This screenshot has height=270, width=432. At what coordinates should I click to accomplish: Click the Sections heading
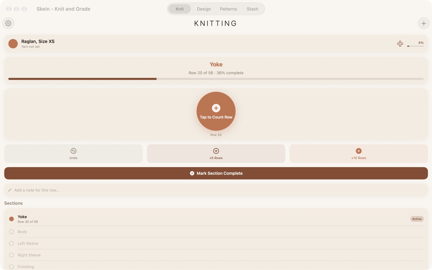[x=13, y=203]
